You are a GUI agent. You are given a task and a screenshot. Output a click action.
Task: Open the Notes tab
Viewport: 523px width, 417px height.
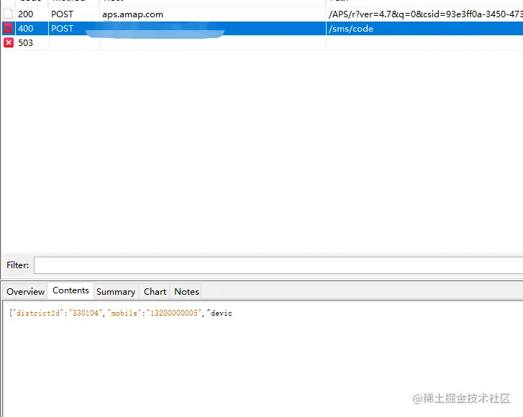click(x=186, y=292)
